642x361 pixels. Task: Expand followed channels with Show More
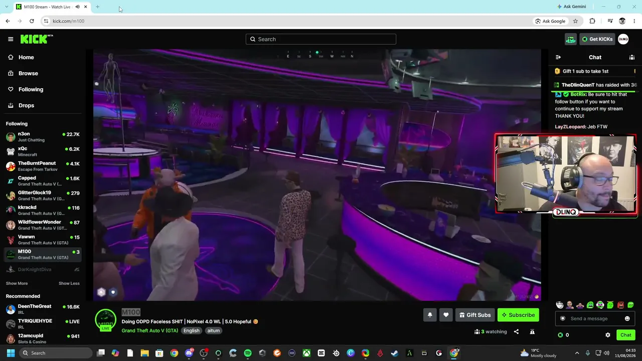pos(17,283)
